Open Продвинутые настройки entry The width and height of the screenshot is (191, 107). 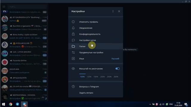pyautogui.click(x=95, y=52)
